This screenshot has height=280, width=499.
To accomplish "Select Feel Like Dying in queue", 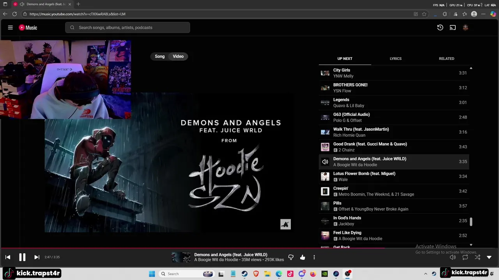I will click(394, 236).
